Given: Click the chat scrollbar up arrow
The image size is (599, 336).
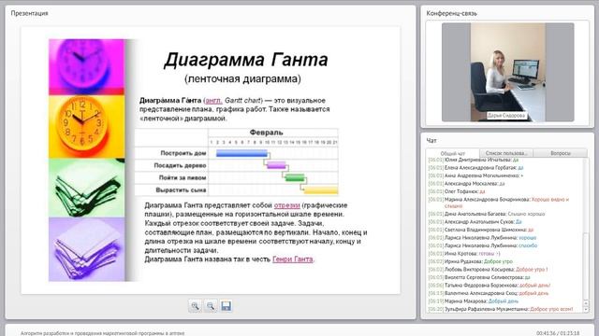Looking at the screenshot, I should point(586,303).
